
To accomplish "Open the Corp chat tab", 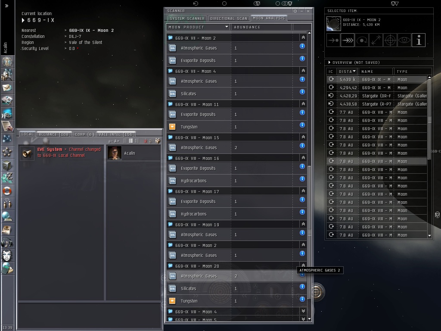I will coord(84,134).
